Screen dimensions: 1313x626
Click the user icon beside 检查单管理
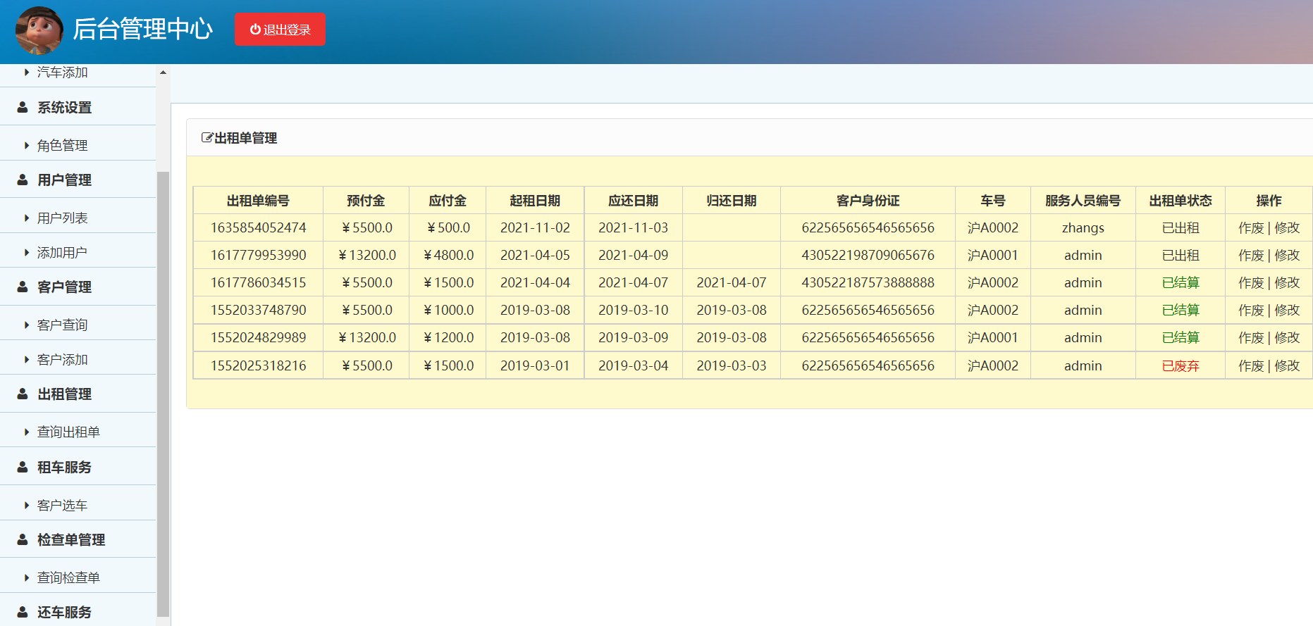click(x=23, y=539)
